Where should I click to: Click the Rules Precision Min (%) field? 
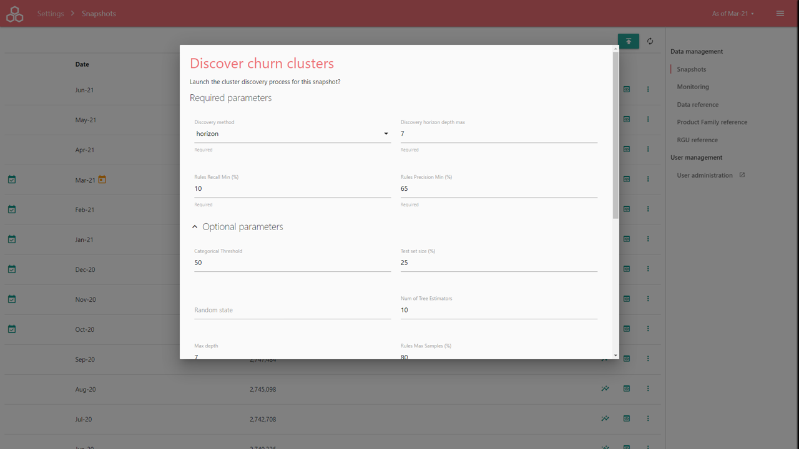point(499,189)
